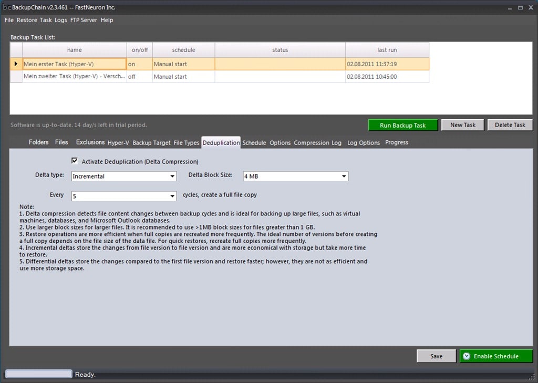Click the Enable Schedule button
This screenshot has height=383, width=538.
[496, 356]
